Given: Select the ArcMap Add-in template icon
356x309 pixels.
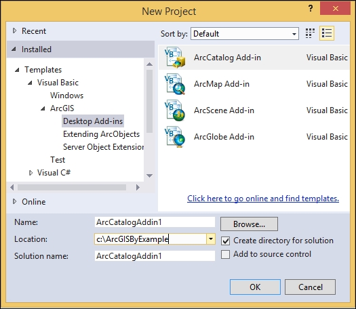Looking at the screenshot, I should 175,84.
